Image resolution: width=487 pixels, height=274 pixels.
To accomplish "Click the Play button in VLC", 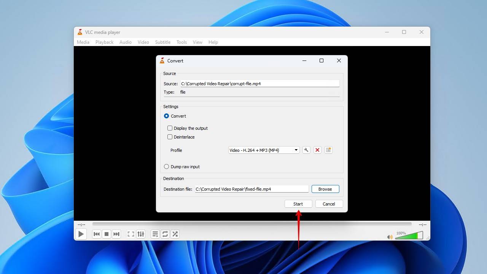I will click(81, 234).
